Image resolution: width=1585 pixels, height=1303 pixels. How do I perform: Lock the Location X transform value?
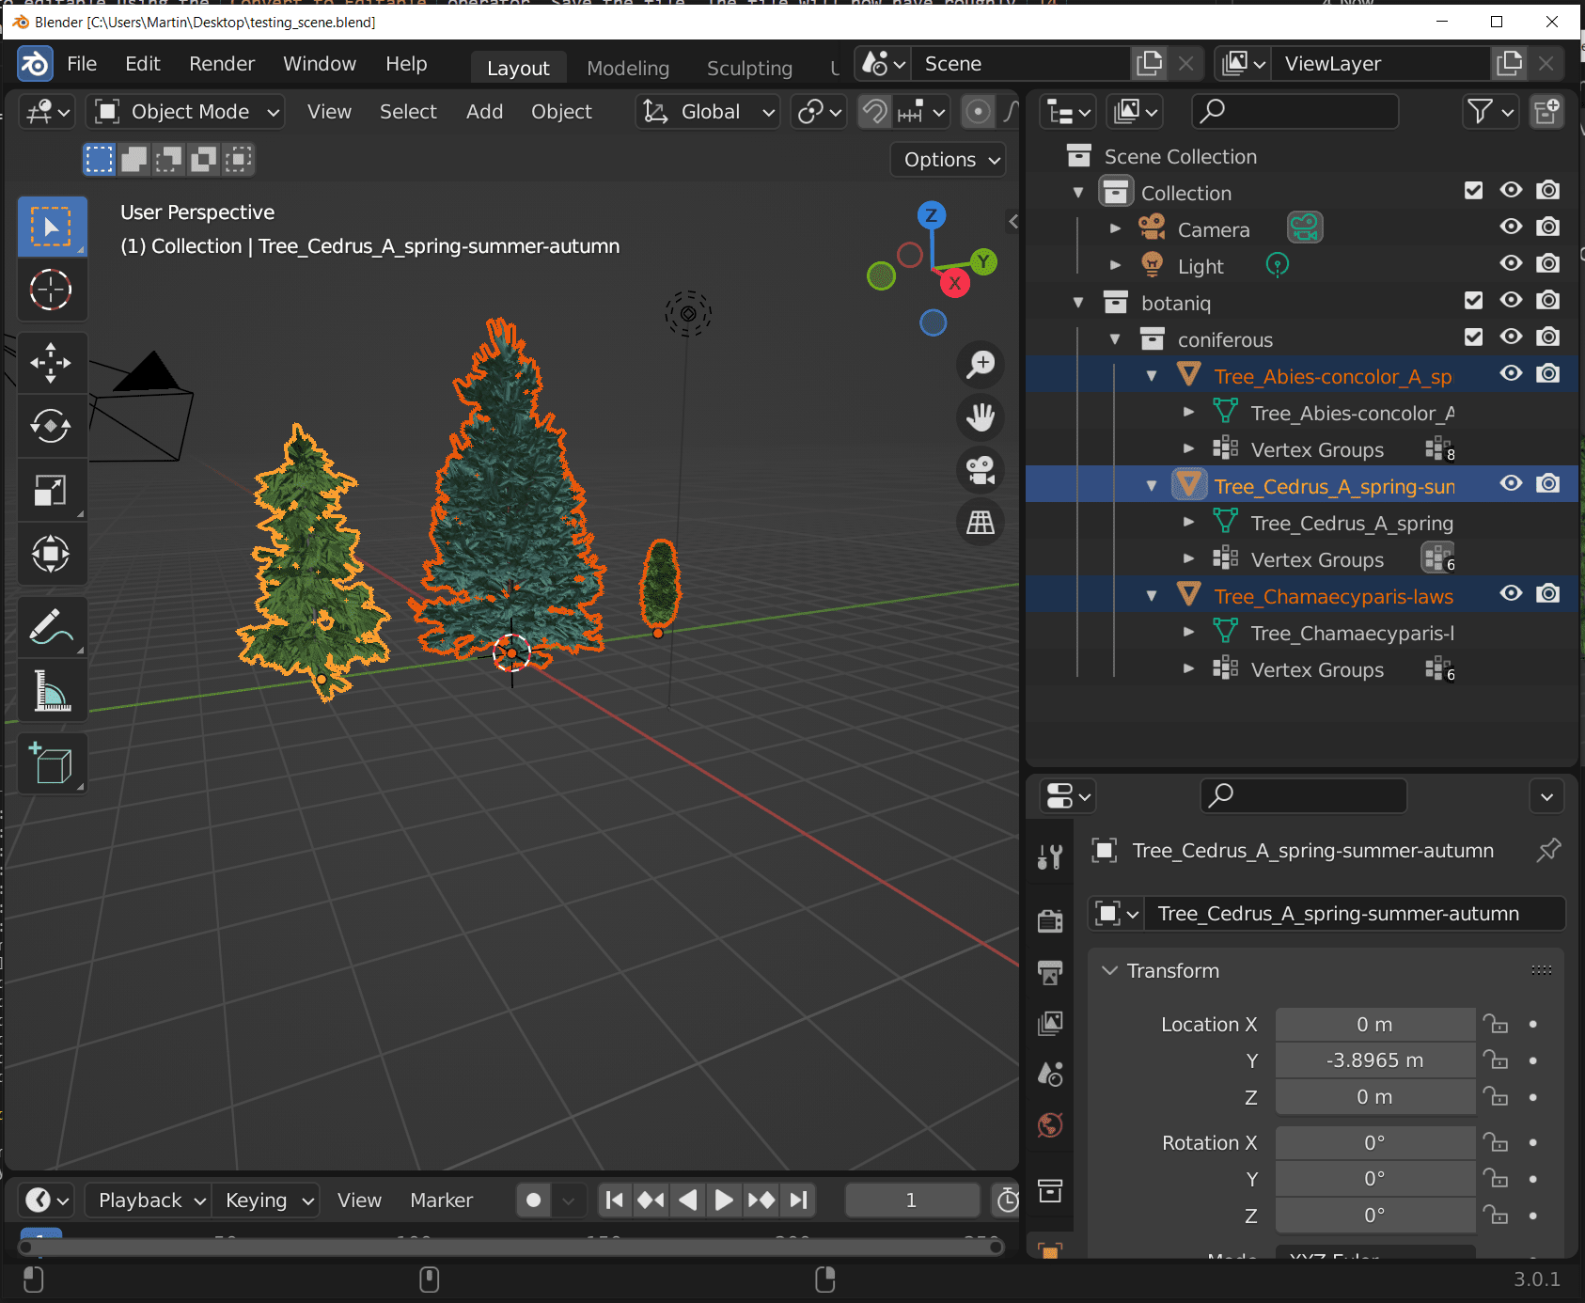point(1497,1024)
